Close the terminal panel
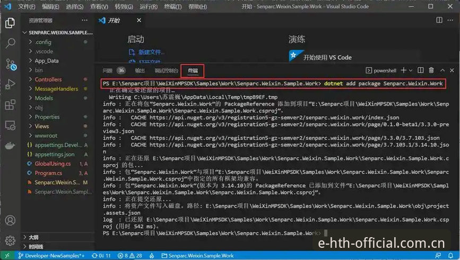The width and height of the screenshot is (460, 260). coord(452,71)
